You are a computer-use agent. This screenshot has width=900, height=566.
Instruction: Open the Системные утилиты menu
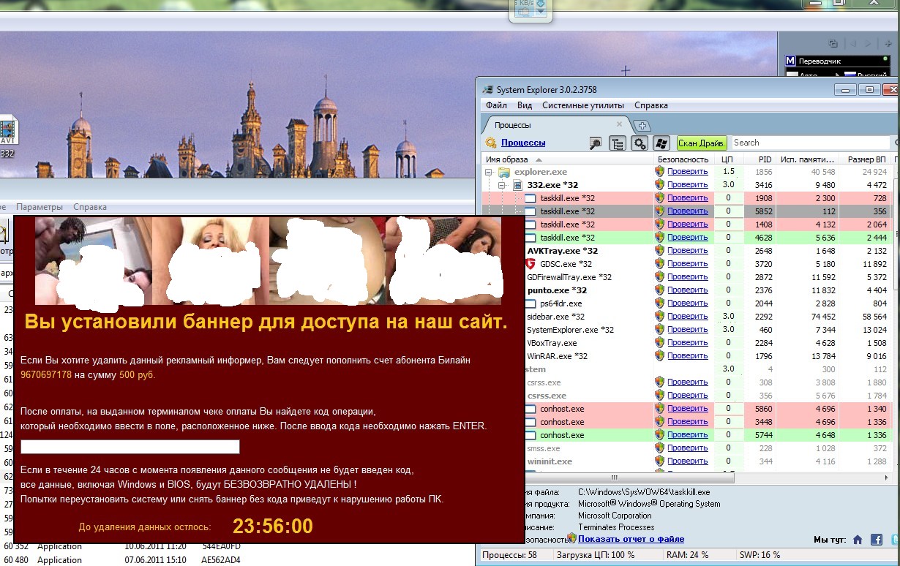pyautogui.click(x=583, y=106)
